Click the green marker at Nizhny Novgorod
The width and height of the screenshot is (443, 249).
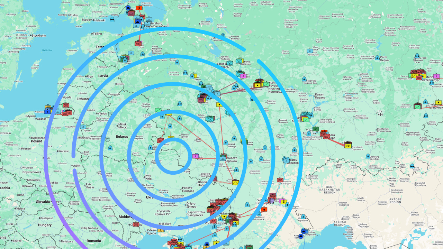(266, 84)
